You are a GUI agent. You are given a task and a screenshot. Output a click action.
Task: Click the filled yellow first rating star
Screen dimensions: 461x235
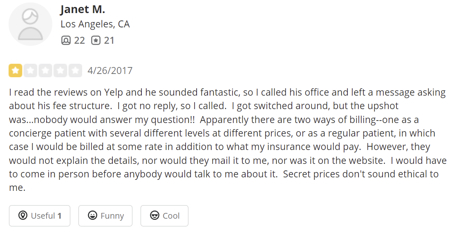16,70
